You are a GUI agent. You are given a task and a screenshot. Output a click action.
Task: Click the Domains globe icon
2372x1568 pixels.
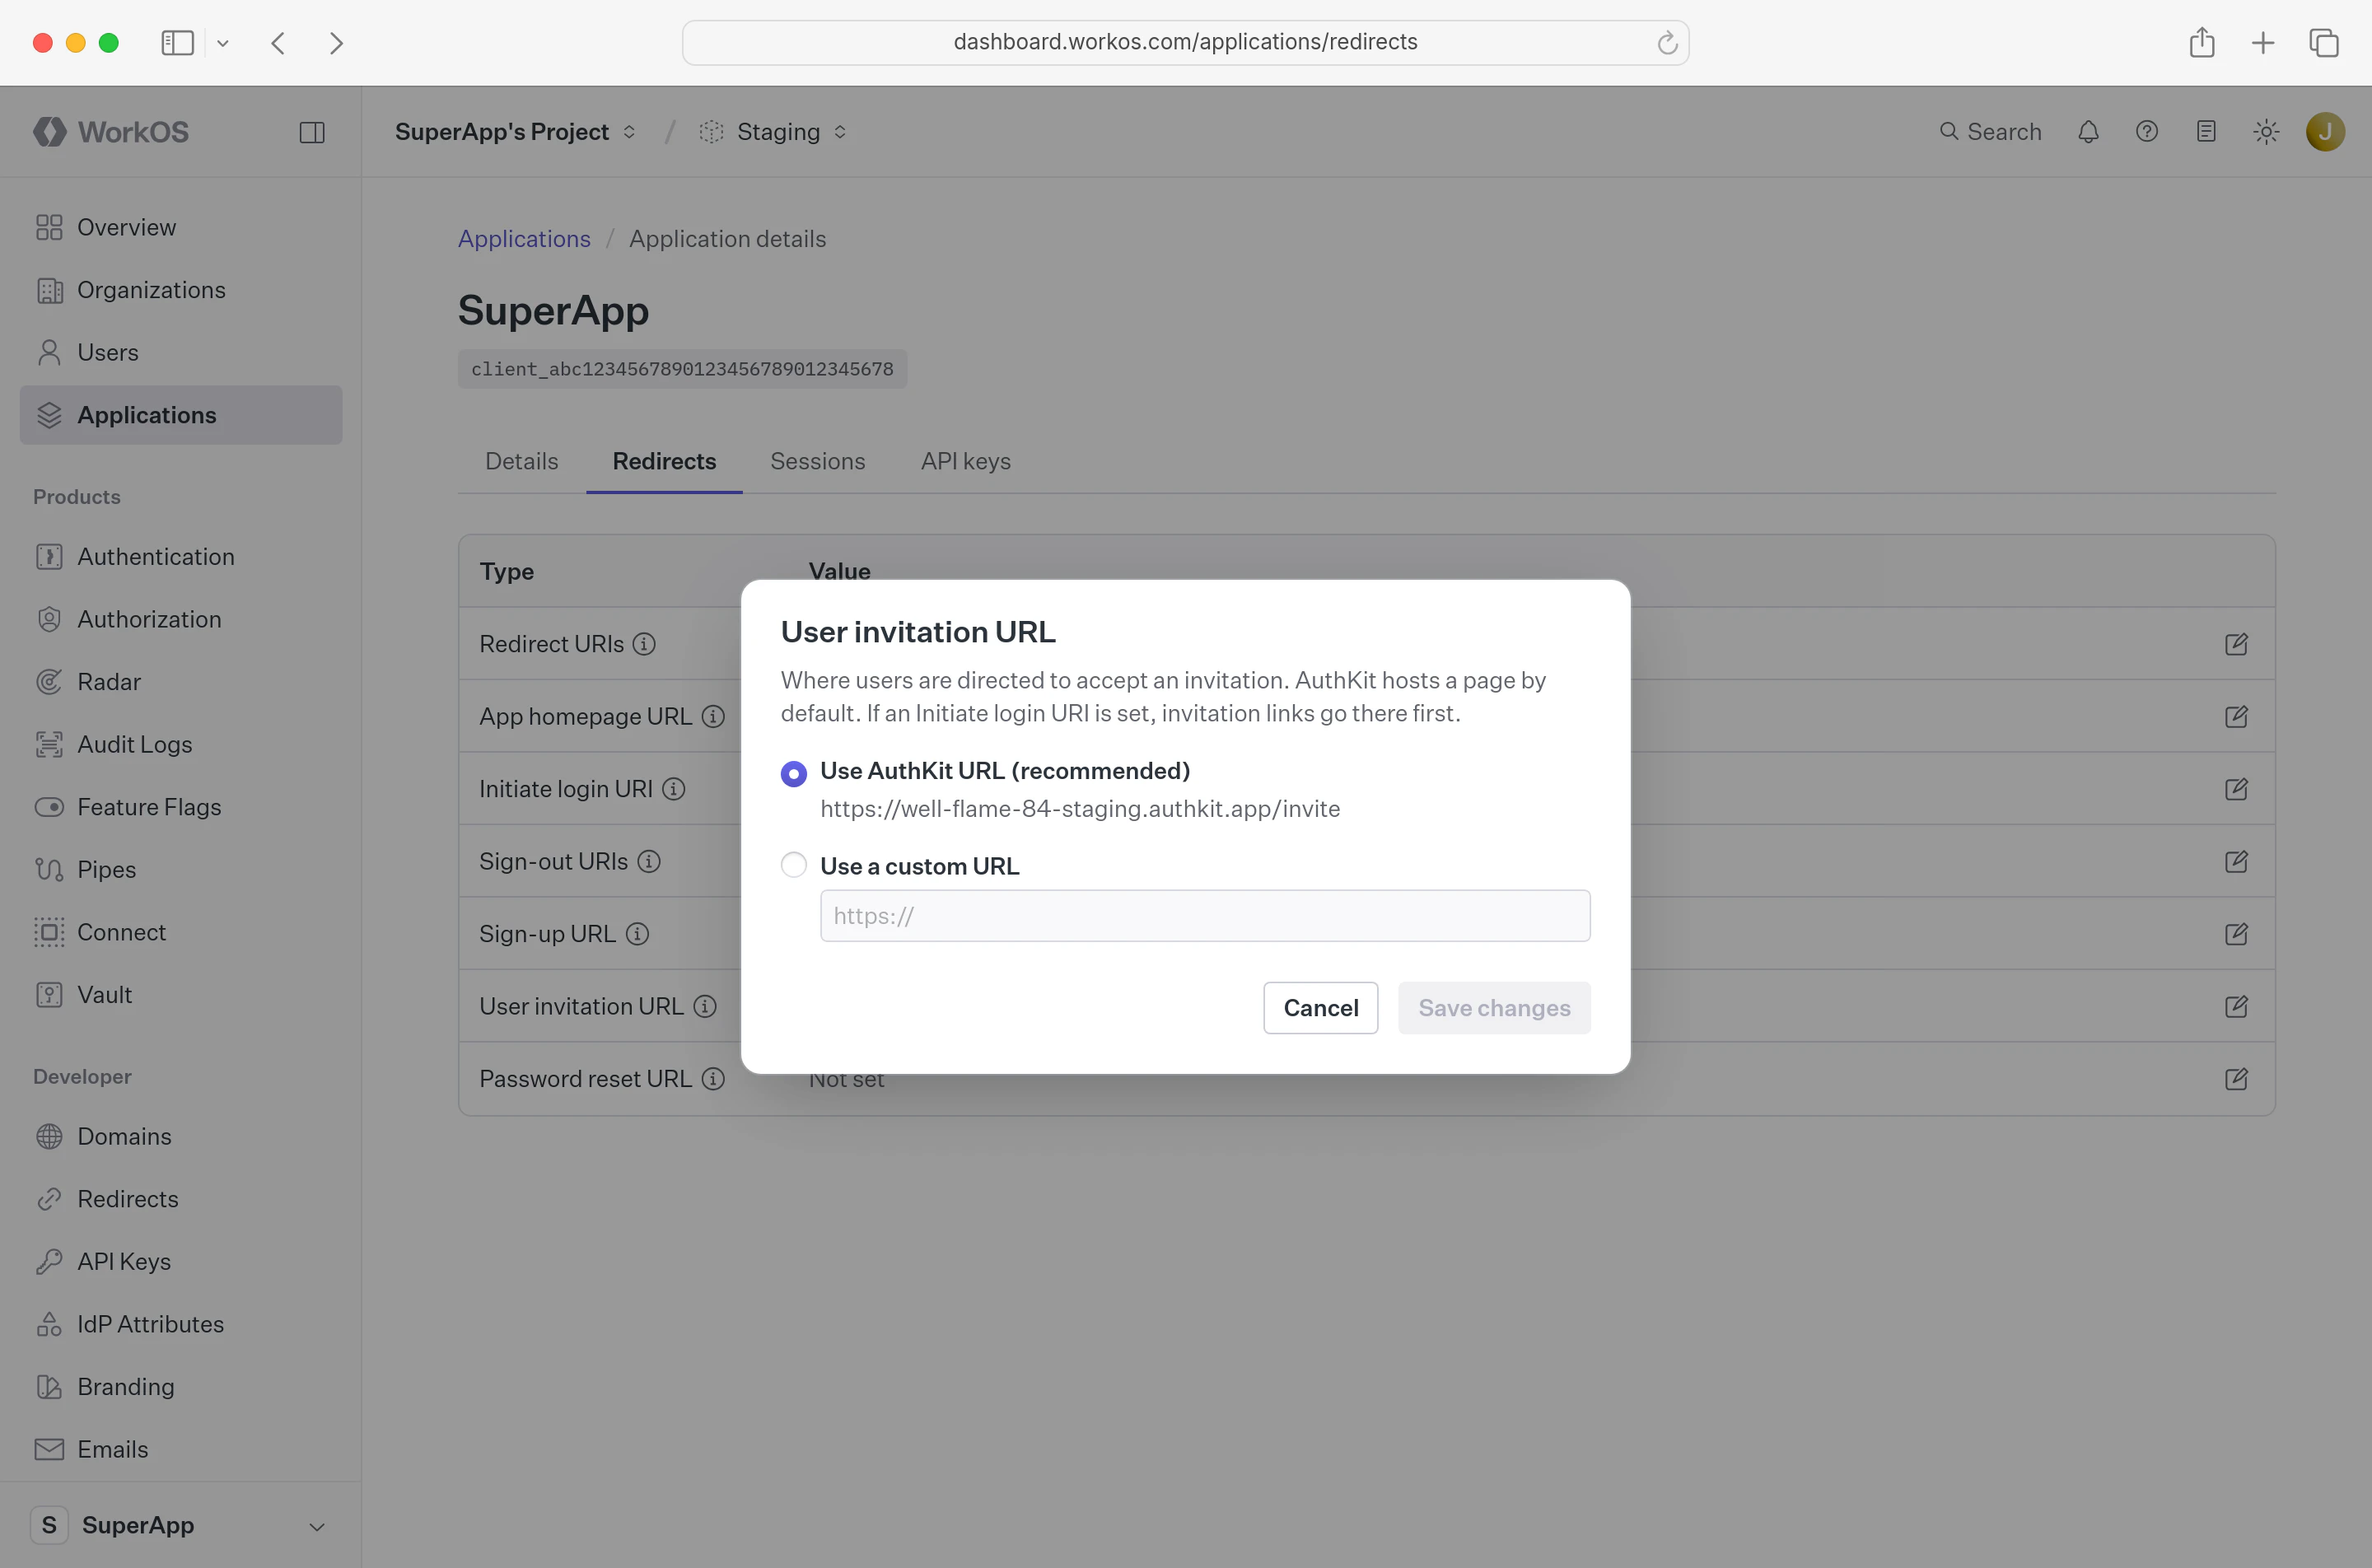click(49, 1137)
